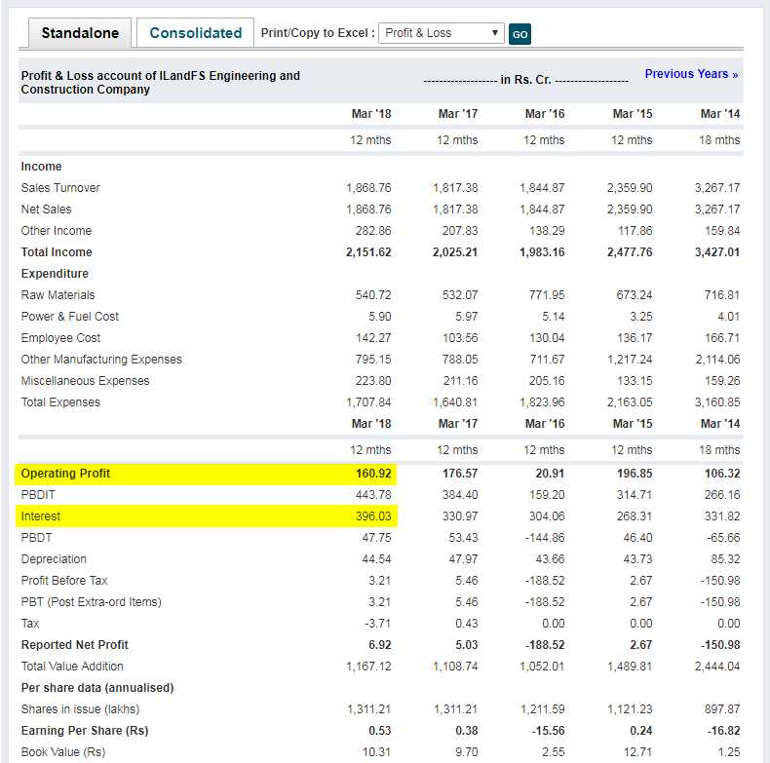
Task: Open the Previous Years link
Action: (x=691, y=74)
